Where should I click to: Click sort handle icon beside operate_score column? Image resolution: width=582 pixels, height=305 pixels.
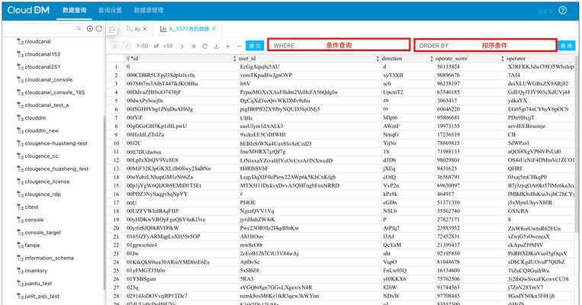click(x=431, y=59)
